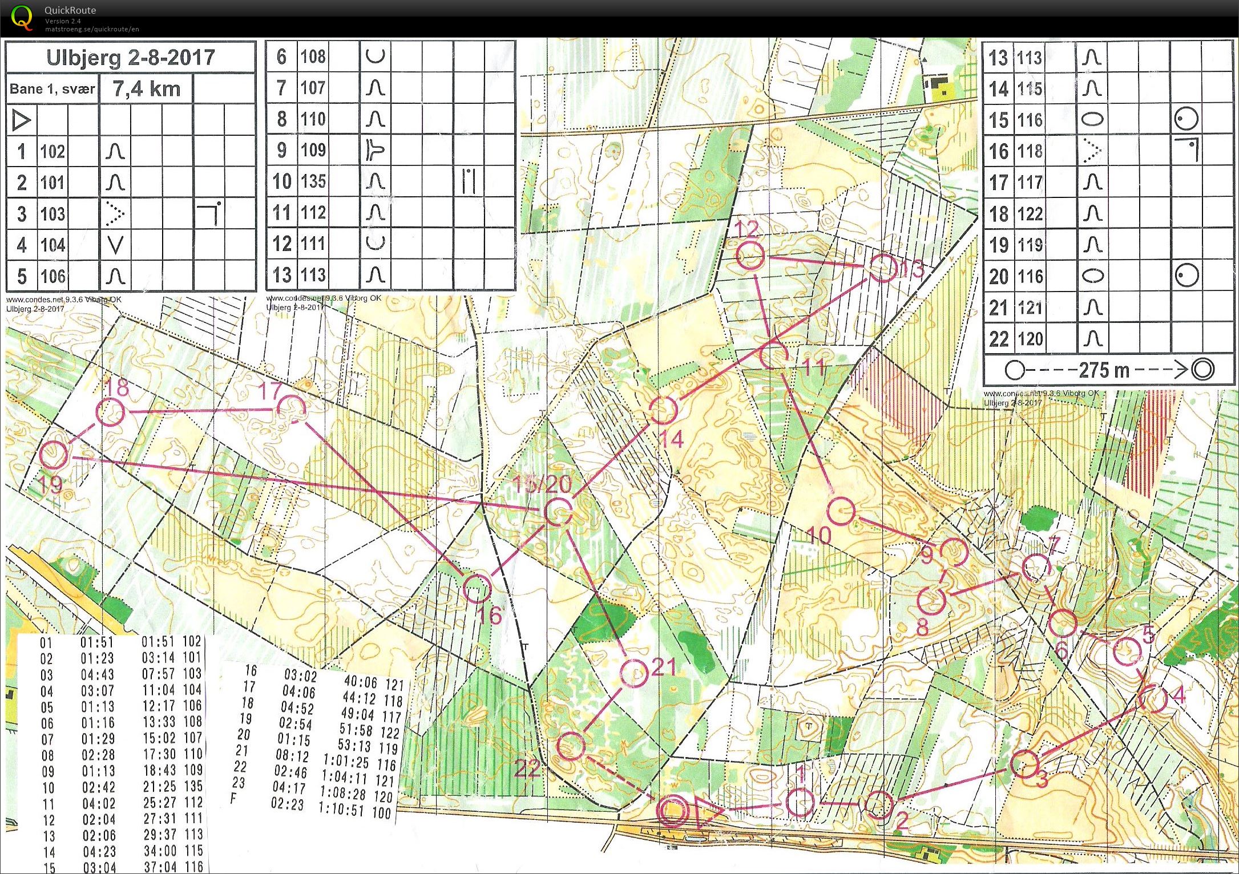Click control code 109 in description table
The height and width of the screenshot is (874, 1239).
click(313, 150)
